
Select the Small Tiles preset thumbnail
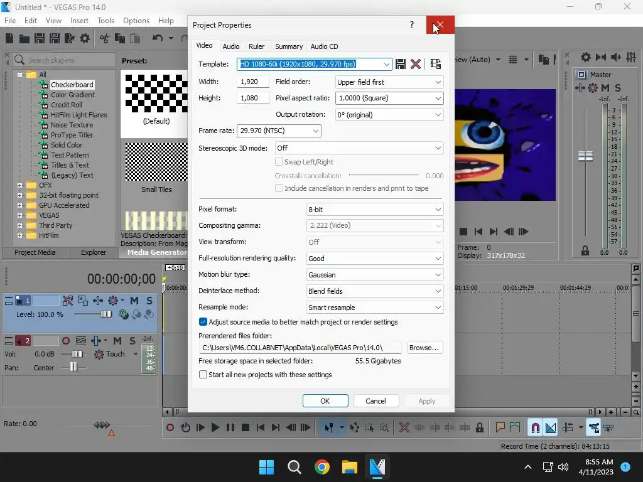tap(156, 162)
